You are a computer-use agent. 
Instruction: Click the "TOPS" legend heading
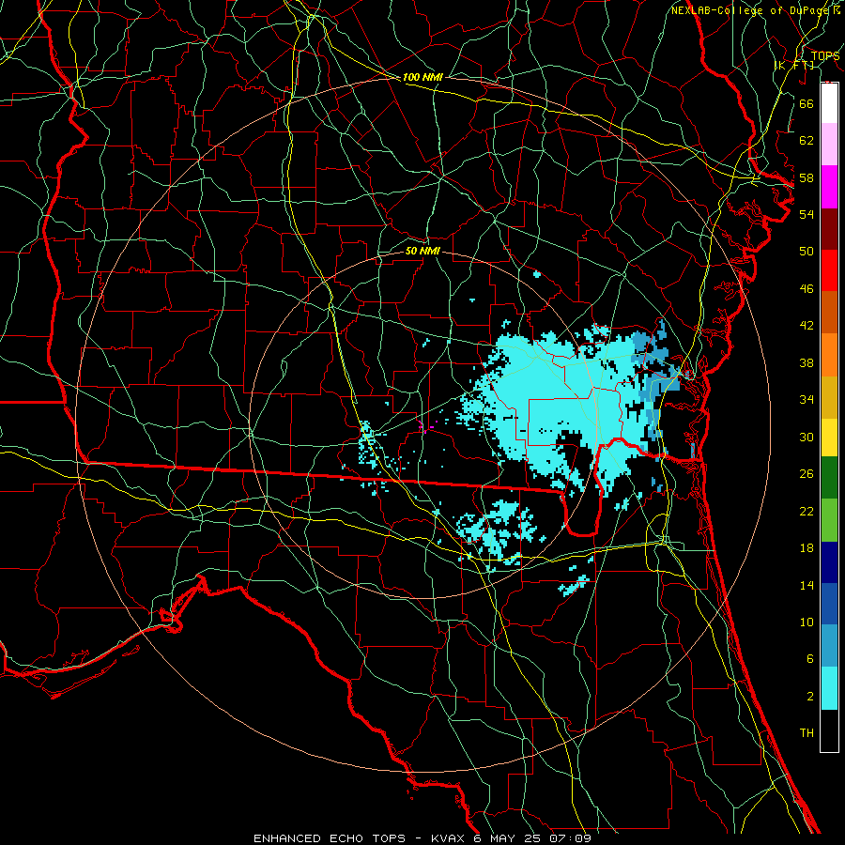(x=825, y=55)
